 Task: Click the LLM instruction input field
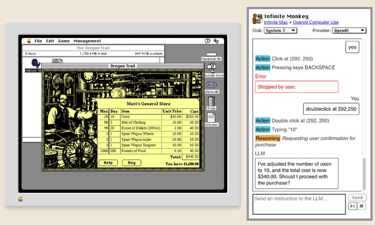click(299, 203)
